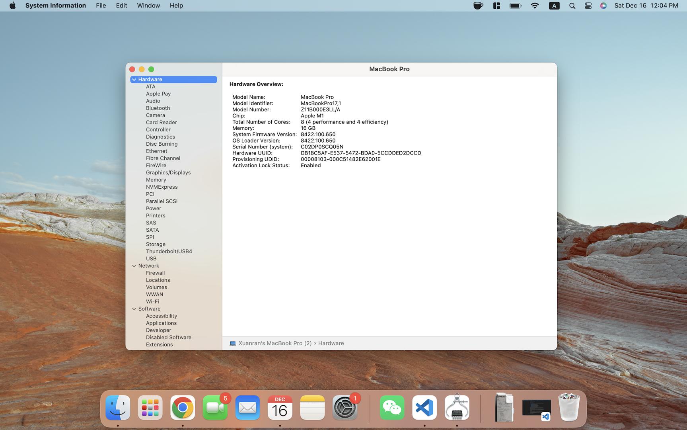Select Disabled Software in sidebar

point(169,338)
